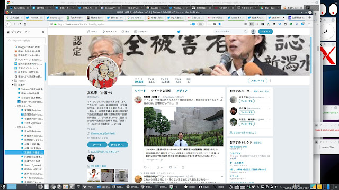Image resolution: width=339 pixels, height=190 pixels.
Task: Open the profile's hatena website link
Action: pyautogui.click(x=103, y=134)
